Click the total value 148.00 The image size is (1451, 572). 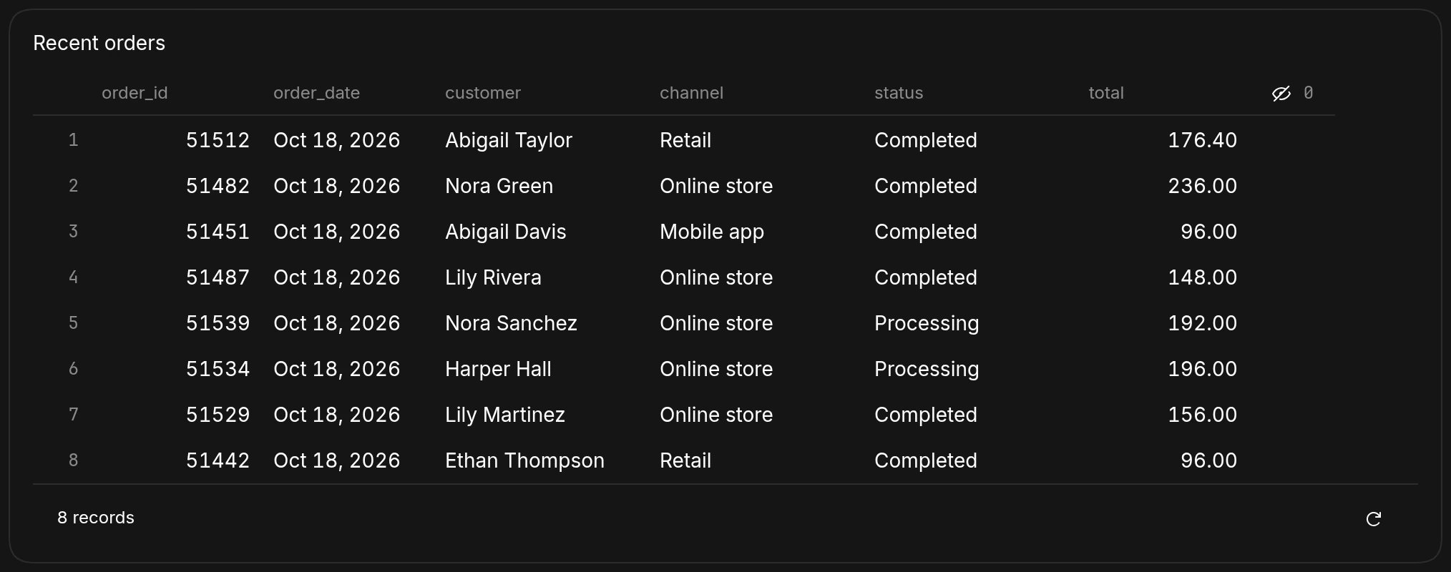(x=1202, y=277)
